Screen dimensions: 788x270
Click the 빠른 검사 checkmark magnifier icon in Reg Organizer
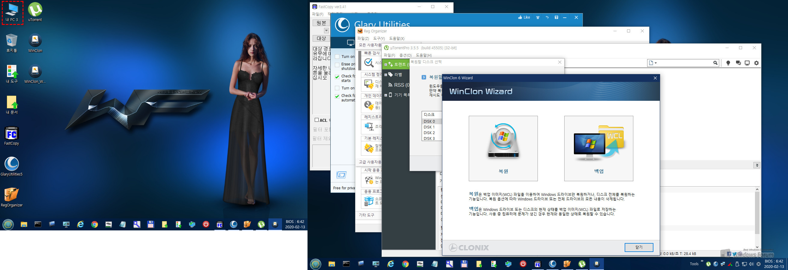click(x=369, y=63)
